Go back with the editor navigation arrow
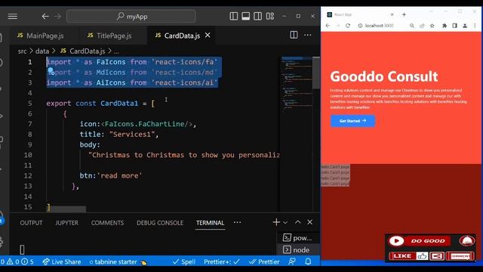Screen dimensions: 483x272 (x=45, y=17)
